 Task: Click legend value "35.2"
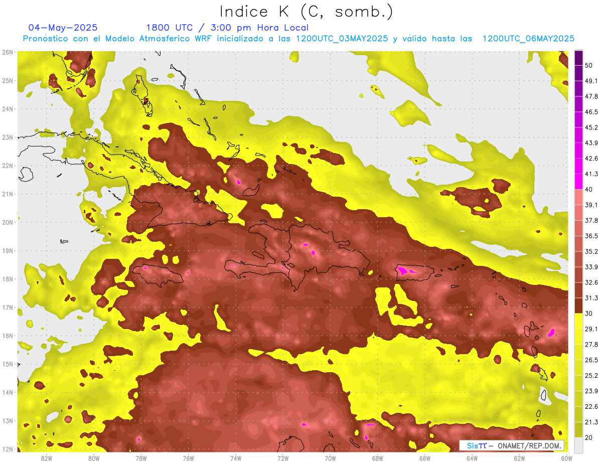(591, 251)
